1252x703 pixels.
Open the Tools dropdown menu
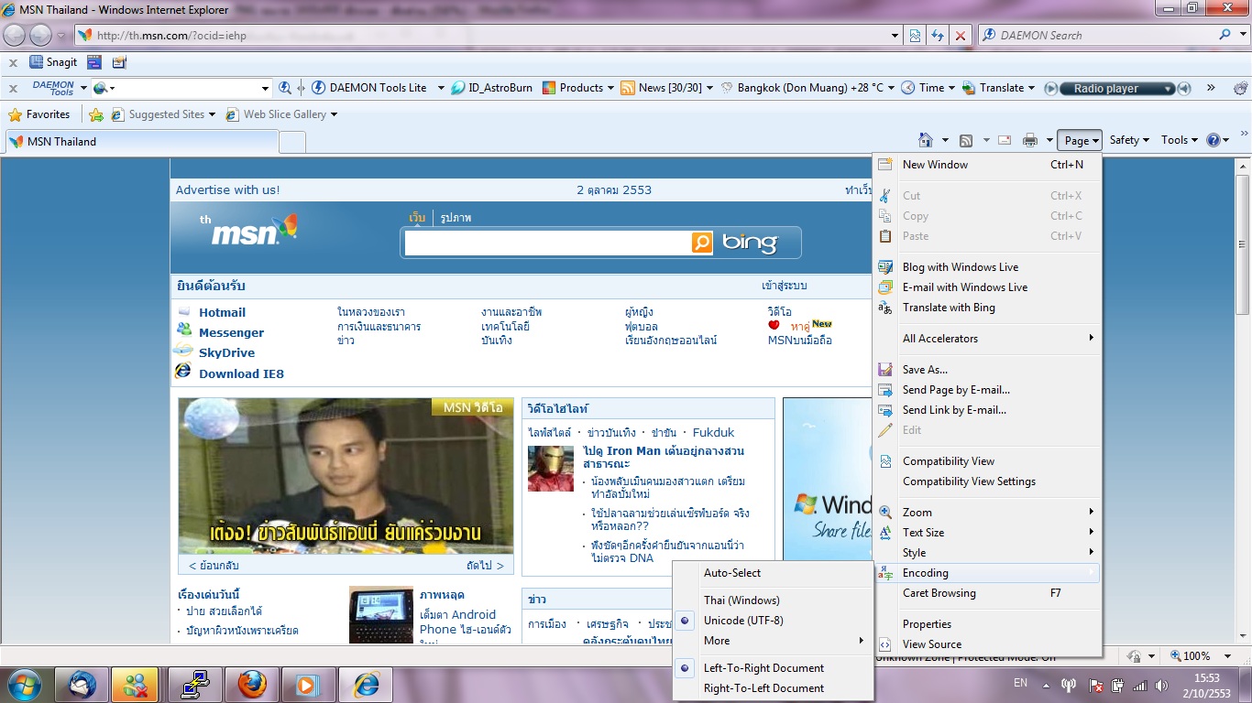coord(1180,140)
